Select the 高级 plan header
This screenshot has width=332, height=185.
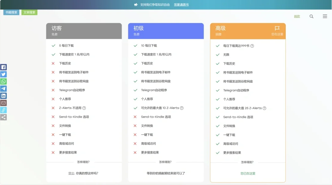pyautogui.click(x=248, y=31)
